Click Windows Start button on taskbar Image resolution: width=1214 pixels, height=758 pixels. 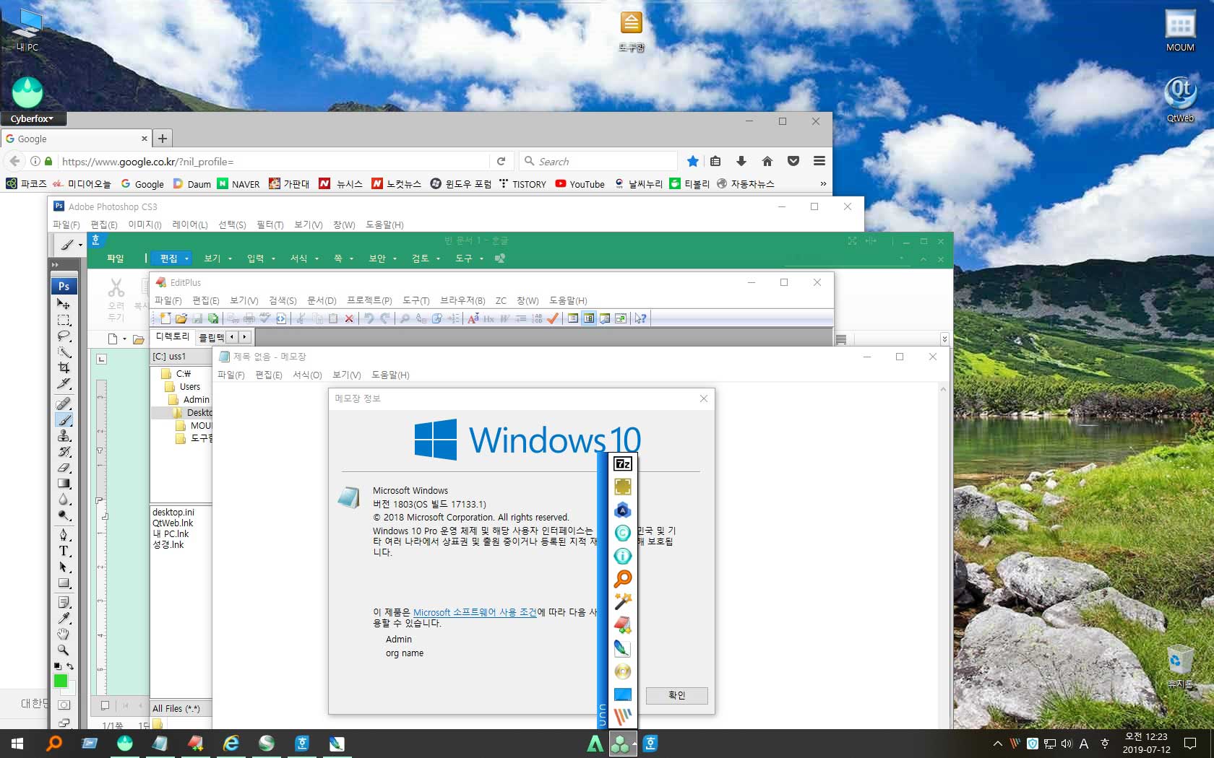click(17, 744)
